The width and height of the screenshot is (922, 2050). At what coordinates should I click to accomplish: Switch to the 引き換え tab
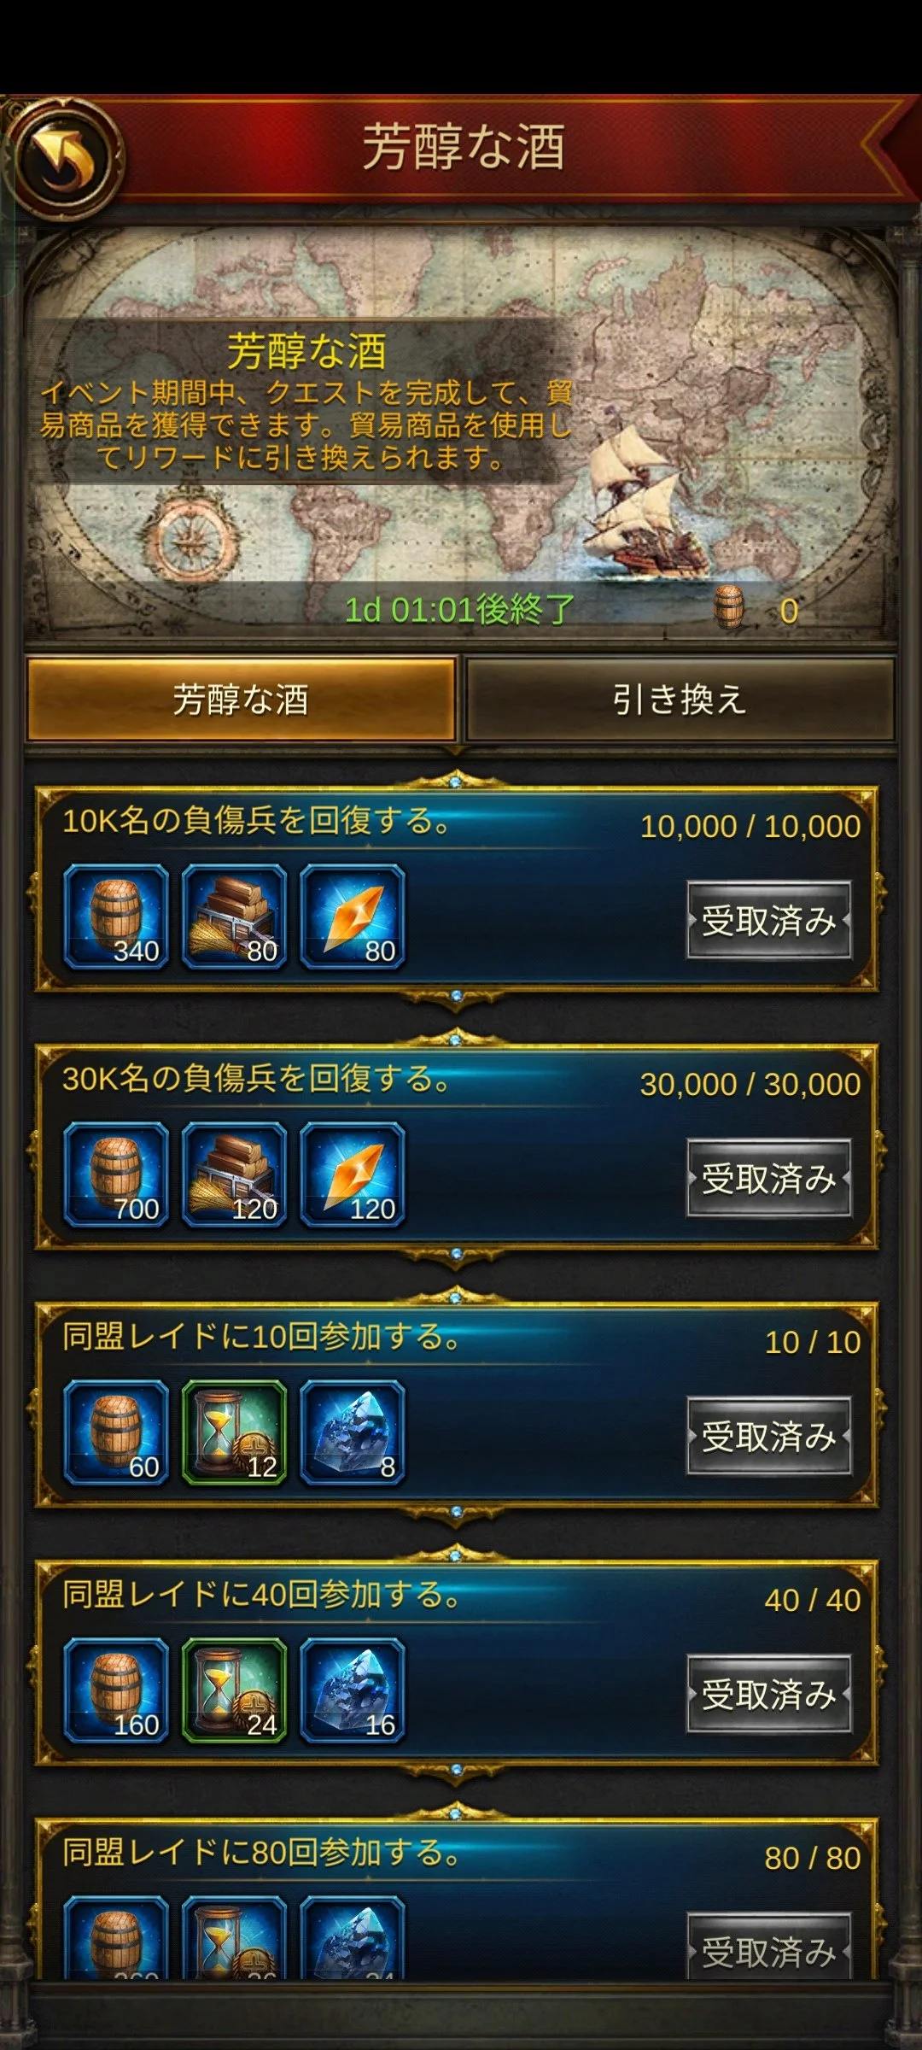point(680,700)
